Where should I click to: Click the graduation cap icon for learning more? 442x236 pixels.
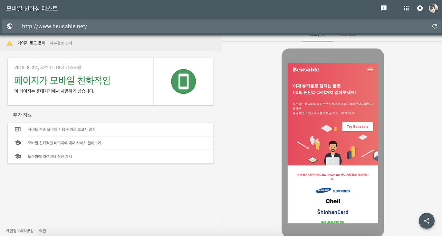[x=18, y=143]
